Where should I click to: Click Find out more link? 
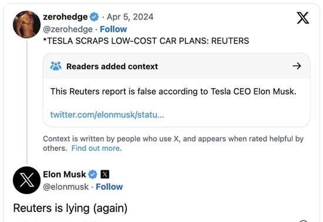(x=96, y=148)
